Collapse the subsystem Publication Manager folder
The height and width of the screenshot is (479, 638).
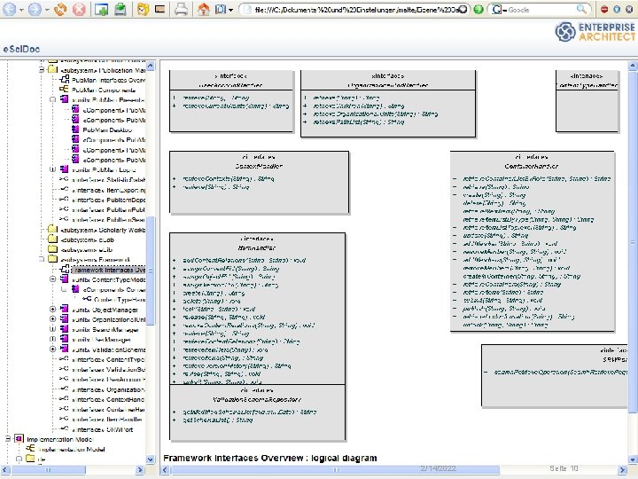(42, 70)
